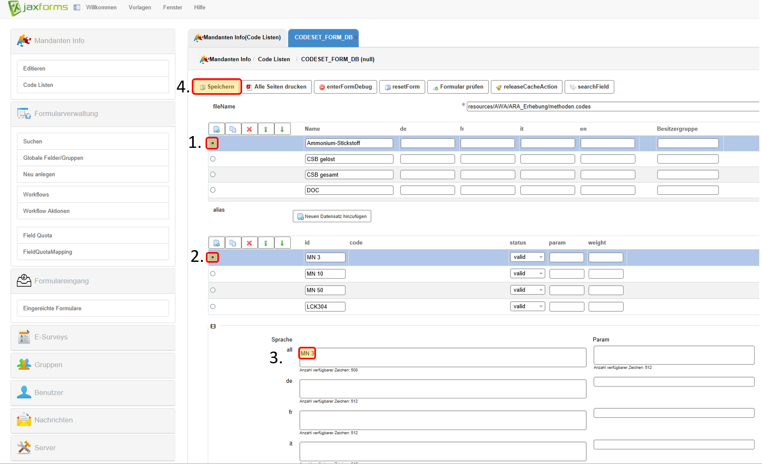Copy row icon in id/code table toolbar
Viewport: 762px width, 464px height.
233,243
